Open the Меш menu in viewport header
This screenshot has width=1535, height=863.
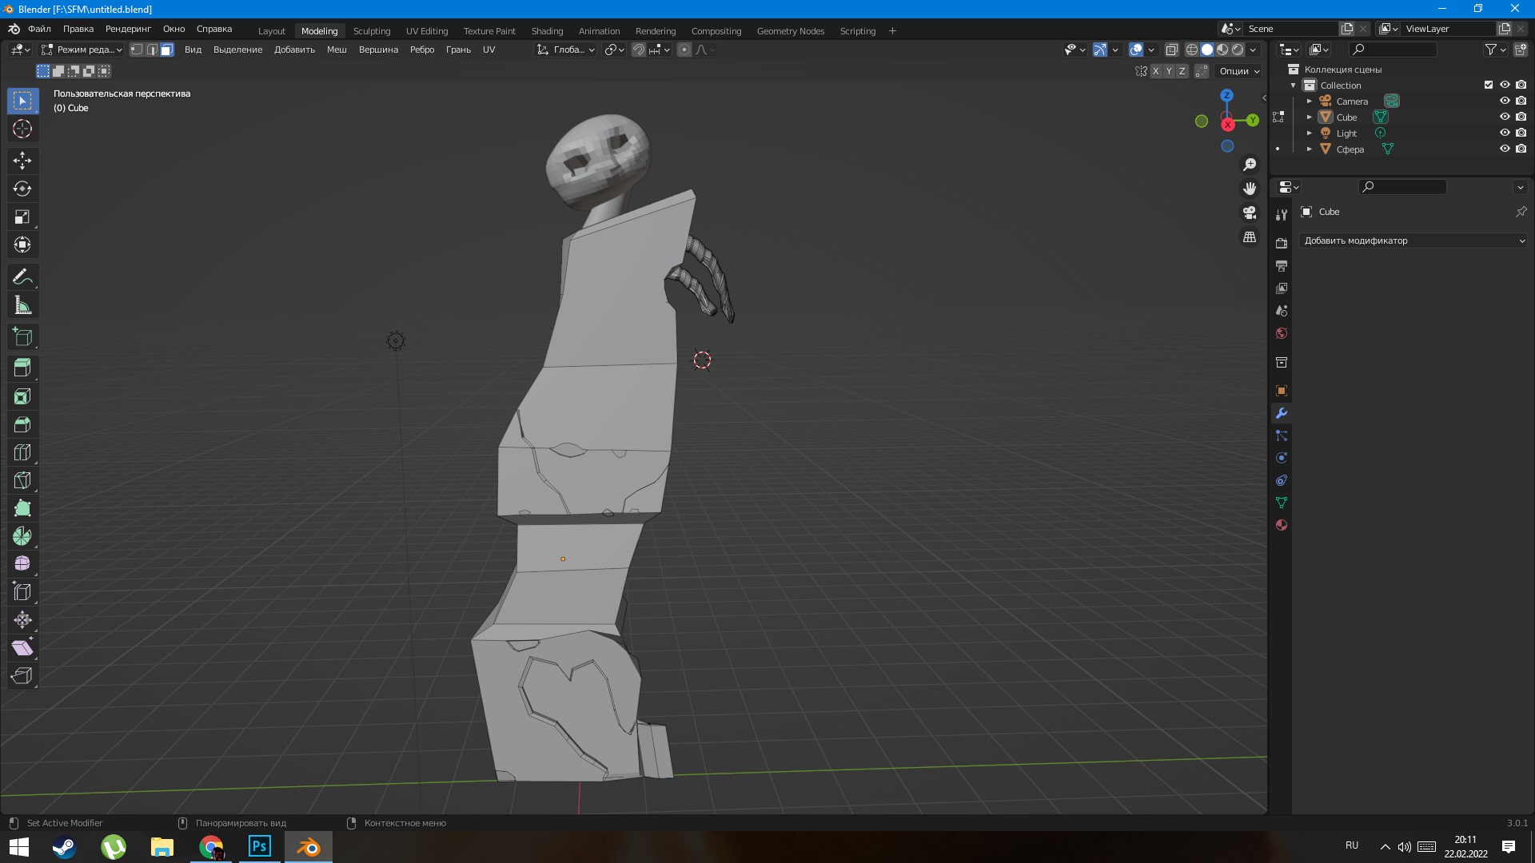(x=337, y=50)
